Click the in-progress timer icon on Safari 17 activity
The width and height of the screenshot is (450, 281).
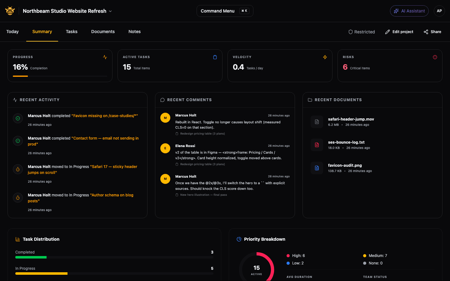coord(18,169)
